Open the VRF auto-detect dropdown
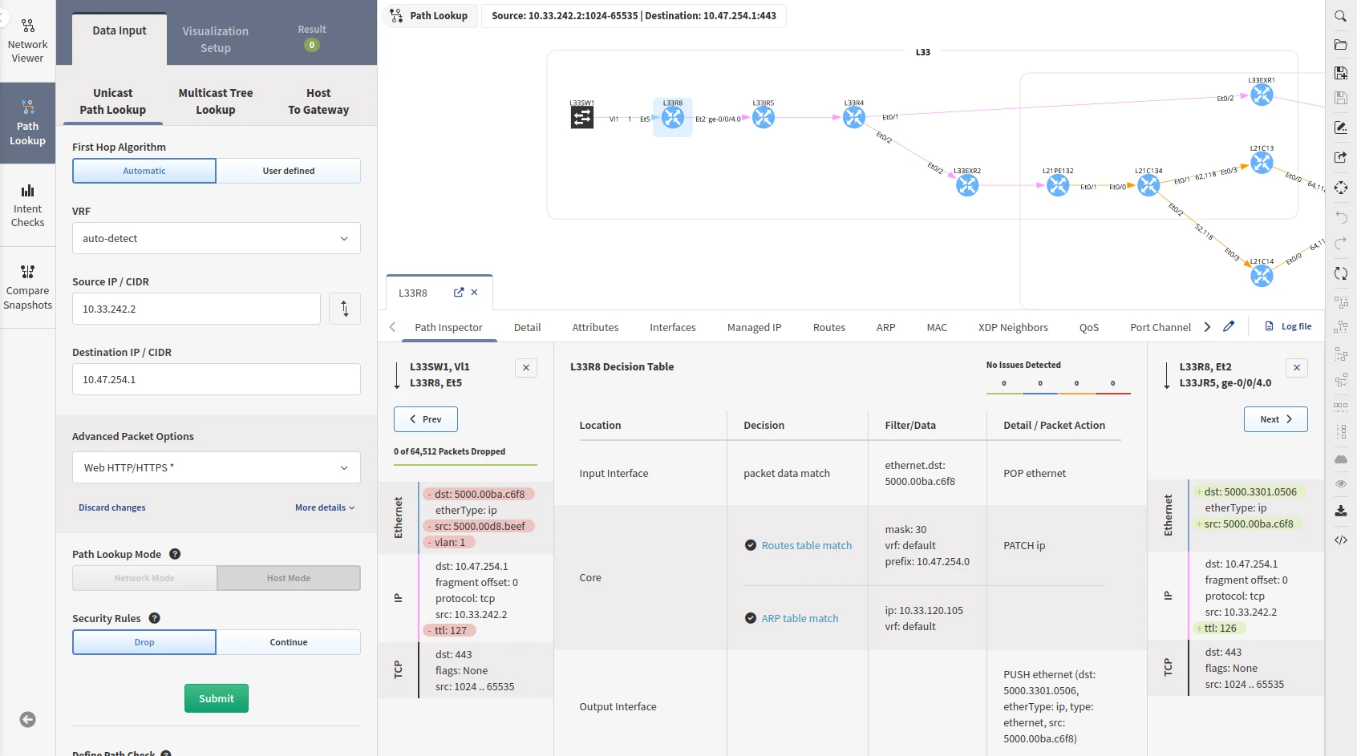This screenshot has height=756, width=1357. point(216,238)
